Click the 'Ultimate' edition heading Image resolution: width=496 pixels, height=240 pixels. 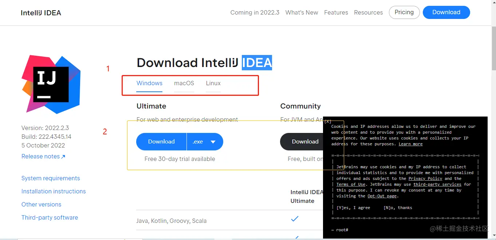151,106
